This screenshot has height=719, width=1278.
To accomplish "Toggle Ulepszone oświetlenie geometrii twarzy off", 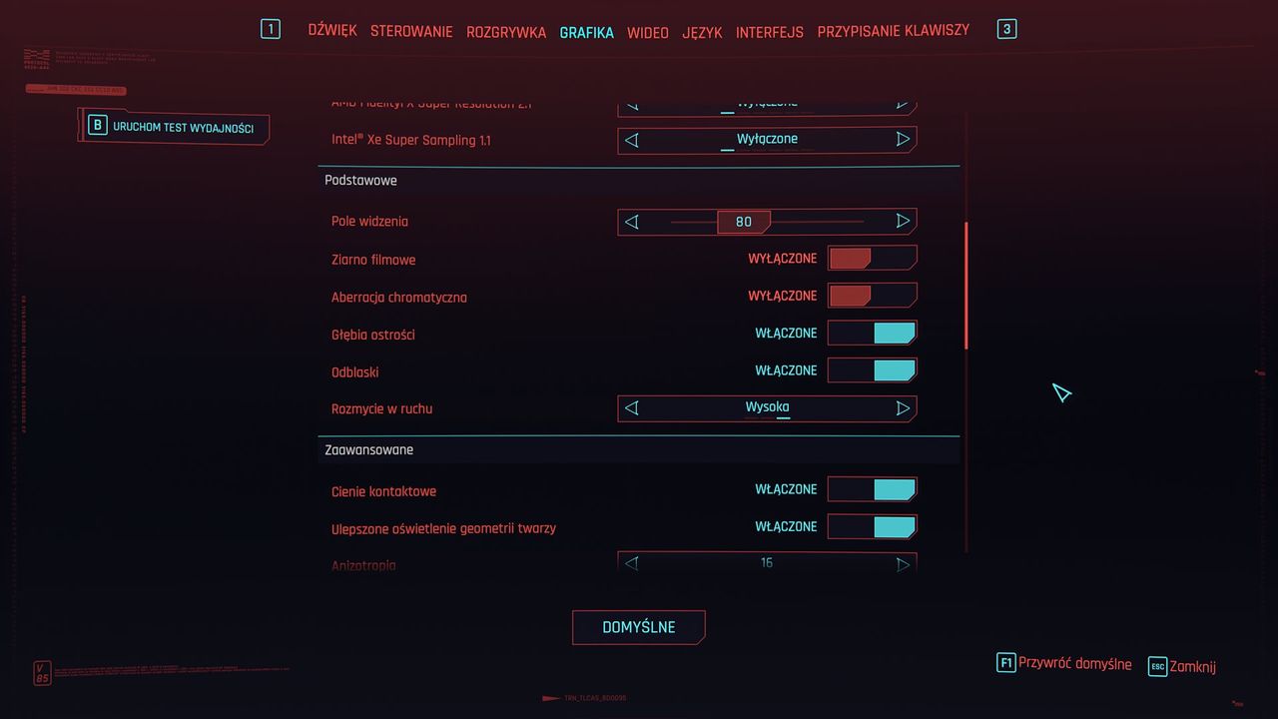I will [x=872, y=527].
